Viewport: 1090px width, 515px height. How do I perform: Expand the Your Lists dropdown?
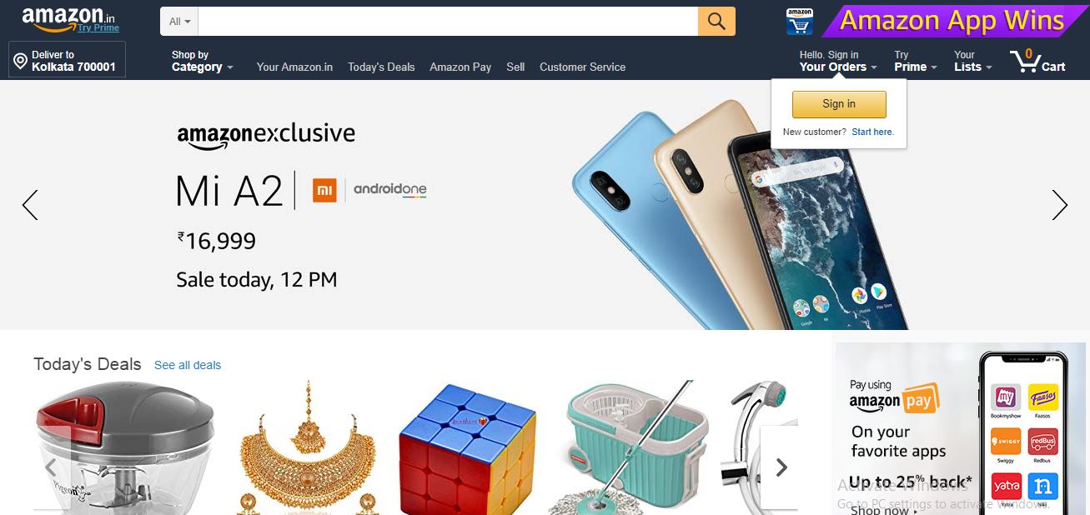972,61
